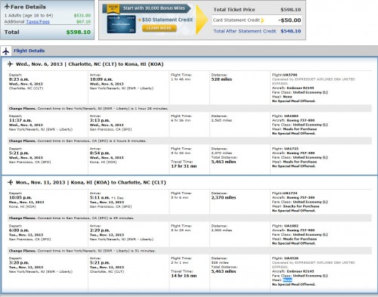Click the 8:54 p.m. arrival time
The width and height of the screenshot is (378, 297).
100,153
